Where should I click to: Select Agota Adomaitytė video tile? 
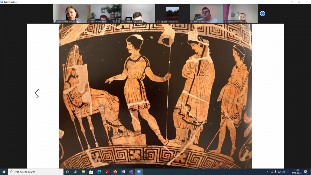[x=241, y=14]
